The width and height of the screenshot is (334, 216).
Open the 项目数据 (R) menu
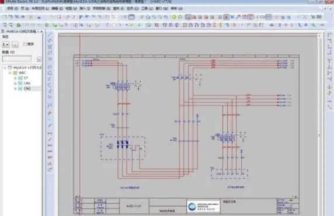(102, 9)
